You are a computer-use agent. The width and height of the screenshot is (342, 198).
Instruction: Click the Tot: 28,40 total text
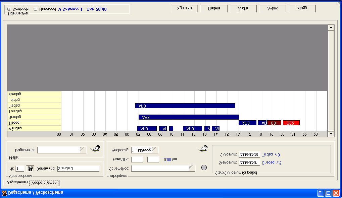pyautogui.click(x=97, y=9)
